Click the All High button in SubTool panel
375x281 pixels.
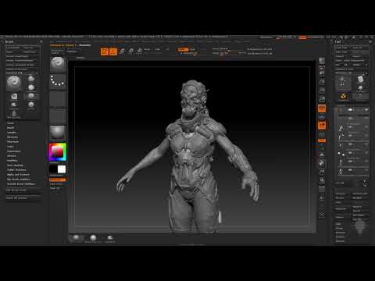click(x=360, y=197)
